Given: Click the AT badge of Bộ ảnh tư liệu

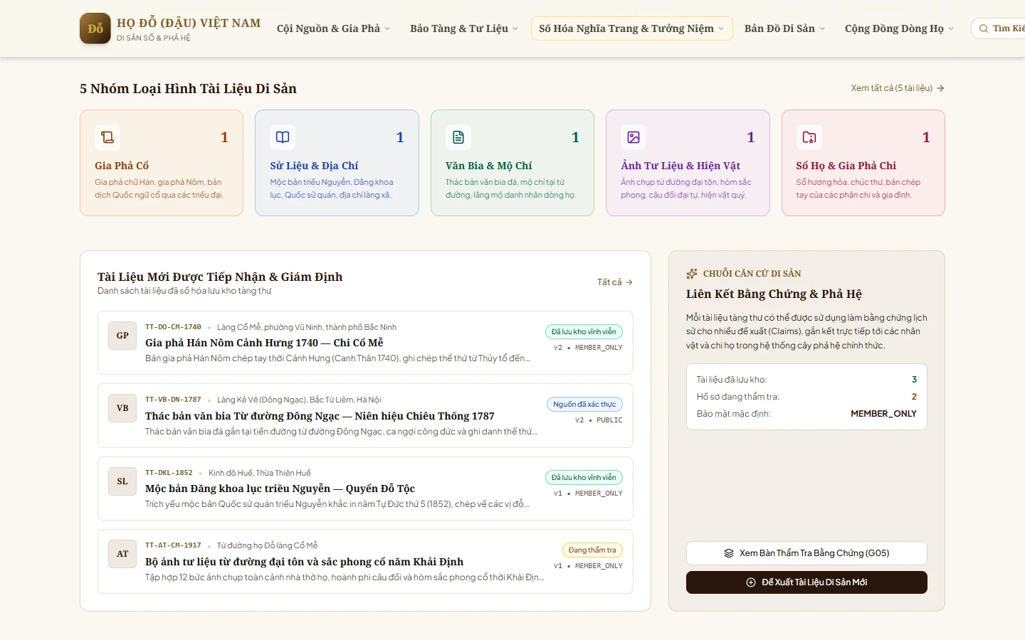Looking at the screenshot, I should pos(122,554).
